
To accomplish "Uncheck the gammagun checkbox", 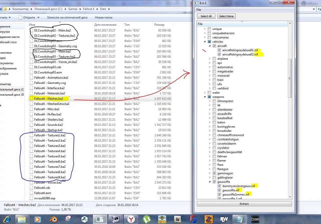I will point(214,173).
